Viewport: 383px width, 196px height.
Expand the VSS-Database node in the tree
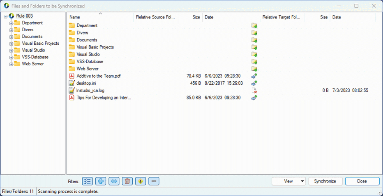11,58
